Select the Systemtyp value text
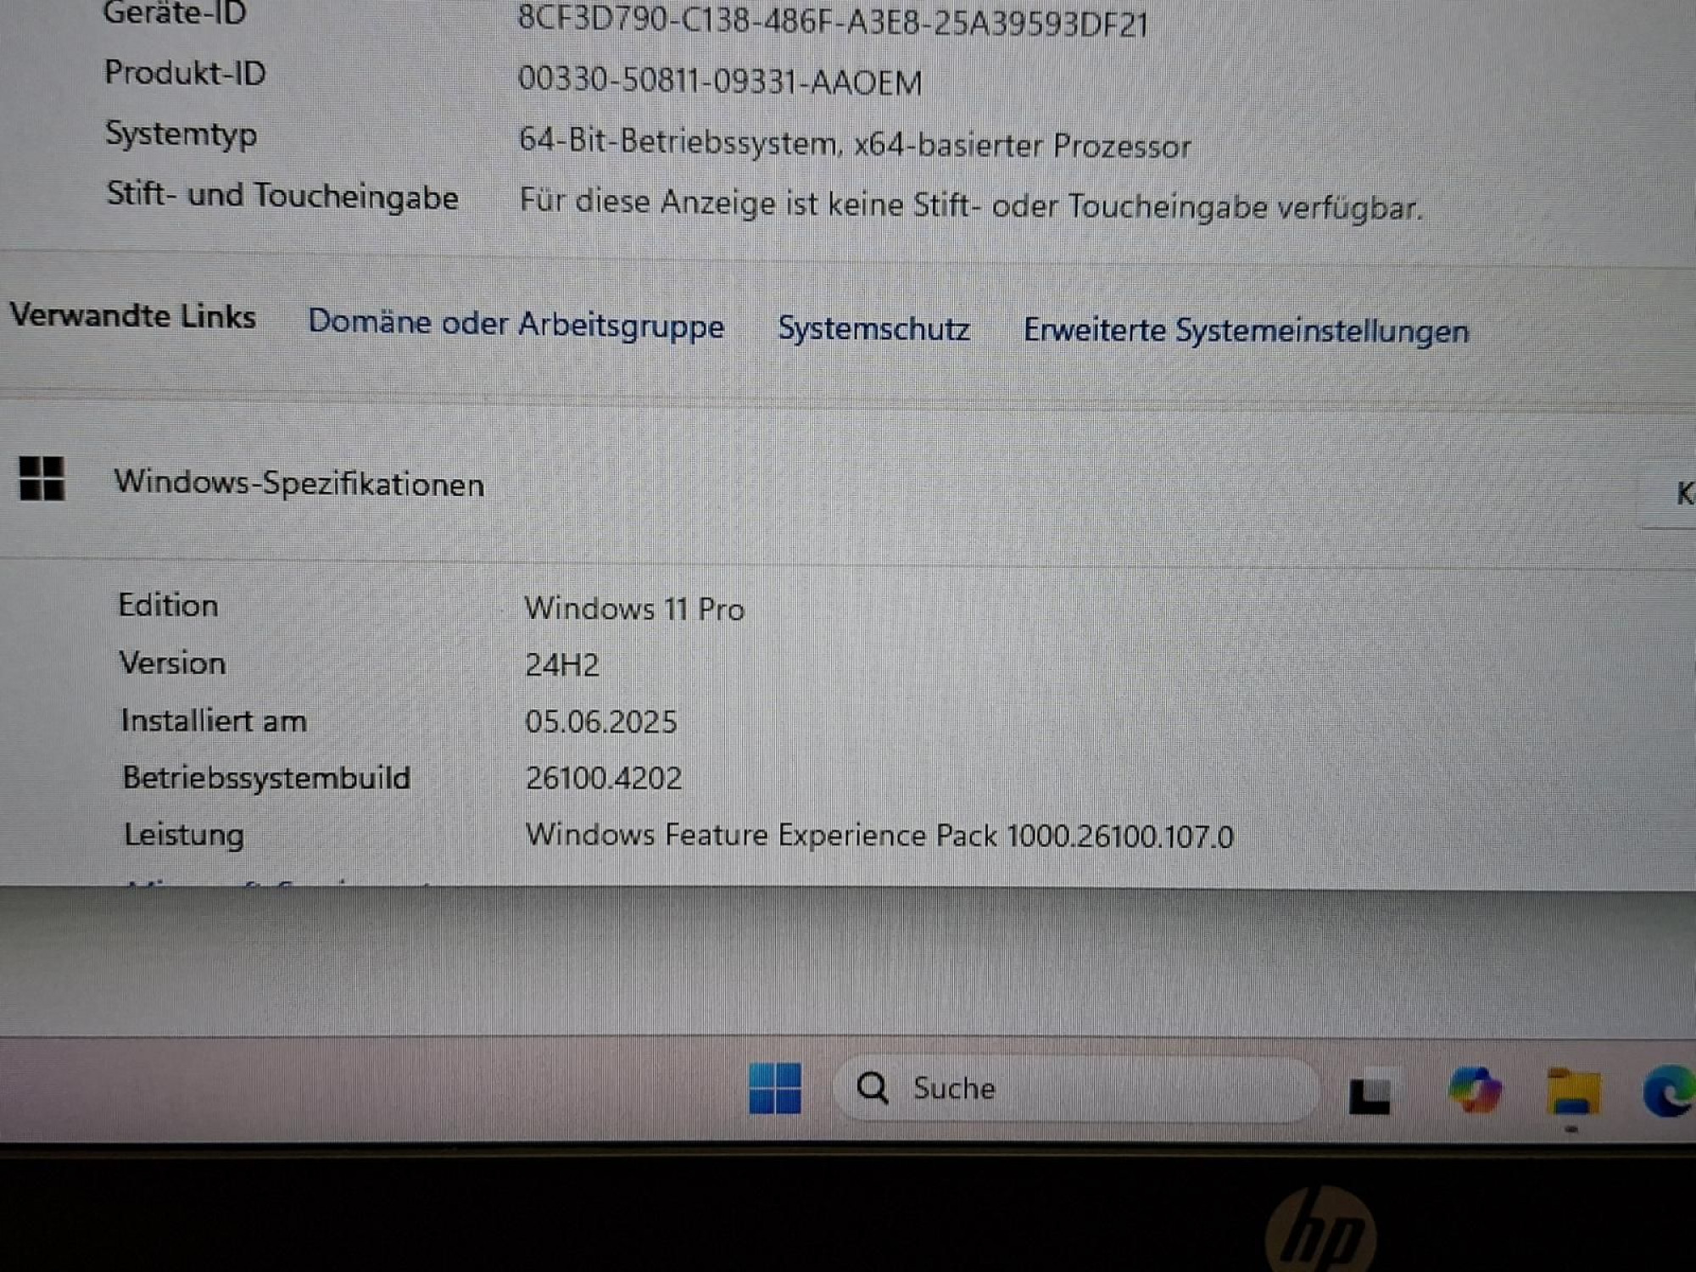 point(854,143)
